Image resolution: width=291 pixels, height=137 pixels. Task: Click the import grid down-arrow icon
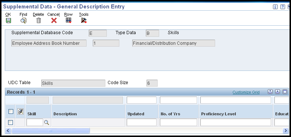tap(277, 92)
